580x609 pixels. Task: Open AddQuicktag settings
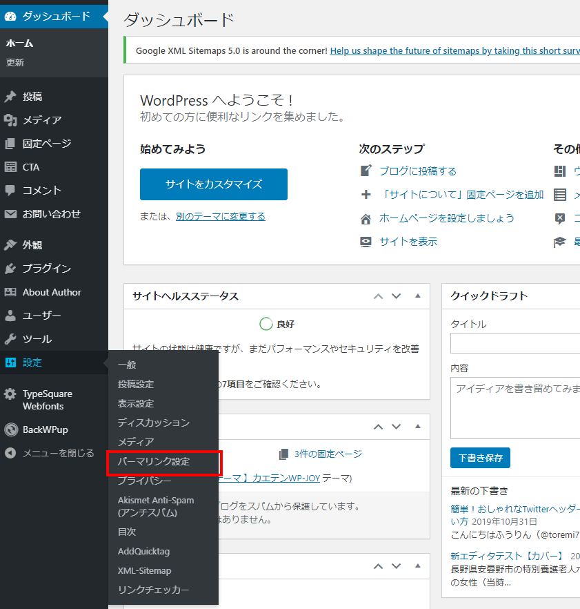click(x=144, y=551)
